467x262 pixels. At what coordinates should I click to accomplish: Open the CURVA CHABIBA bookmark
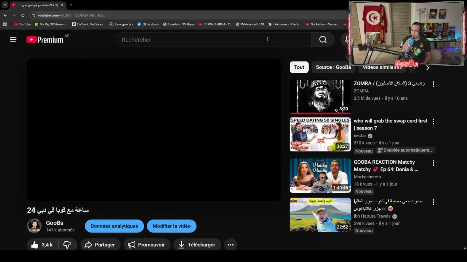215,24
